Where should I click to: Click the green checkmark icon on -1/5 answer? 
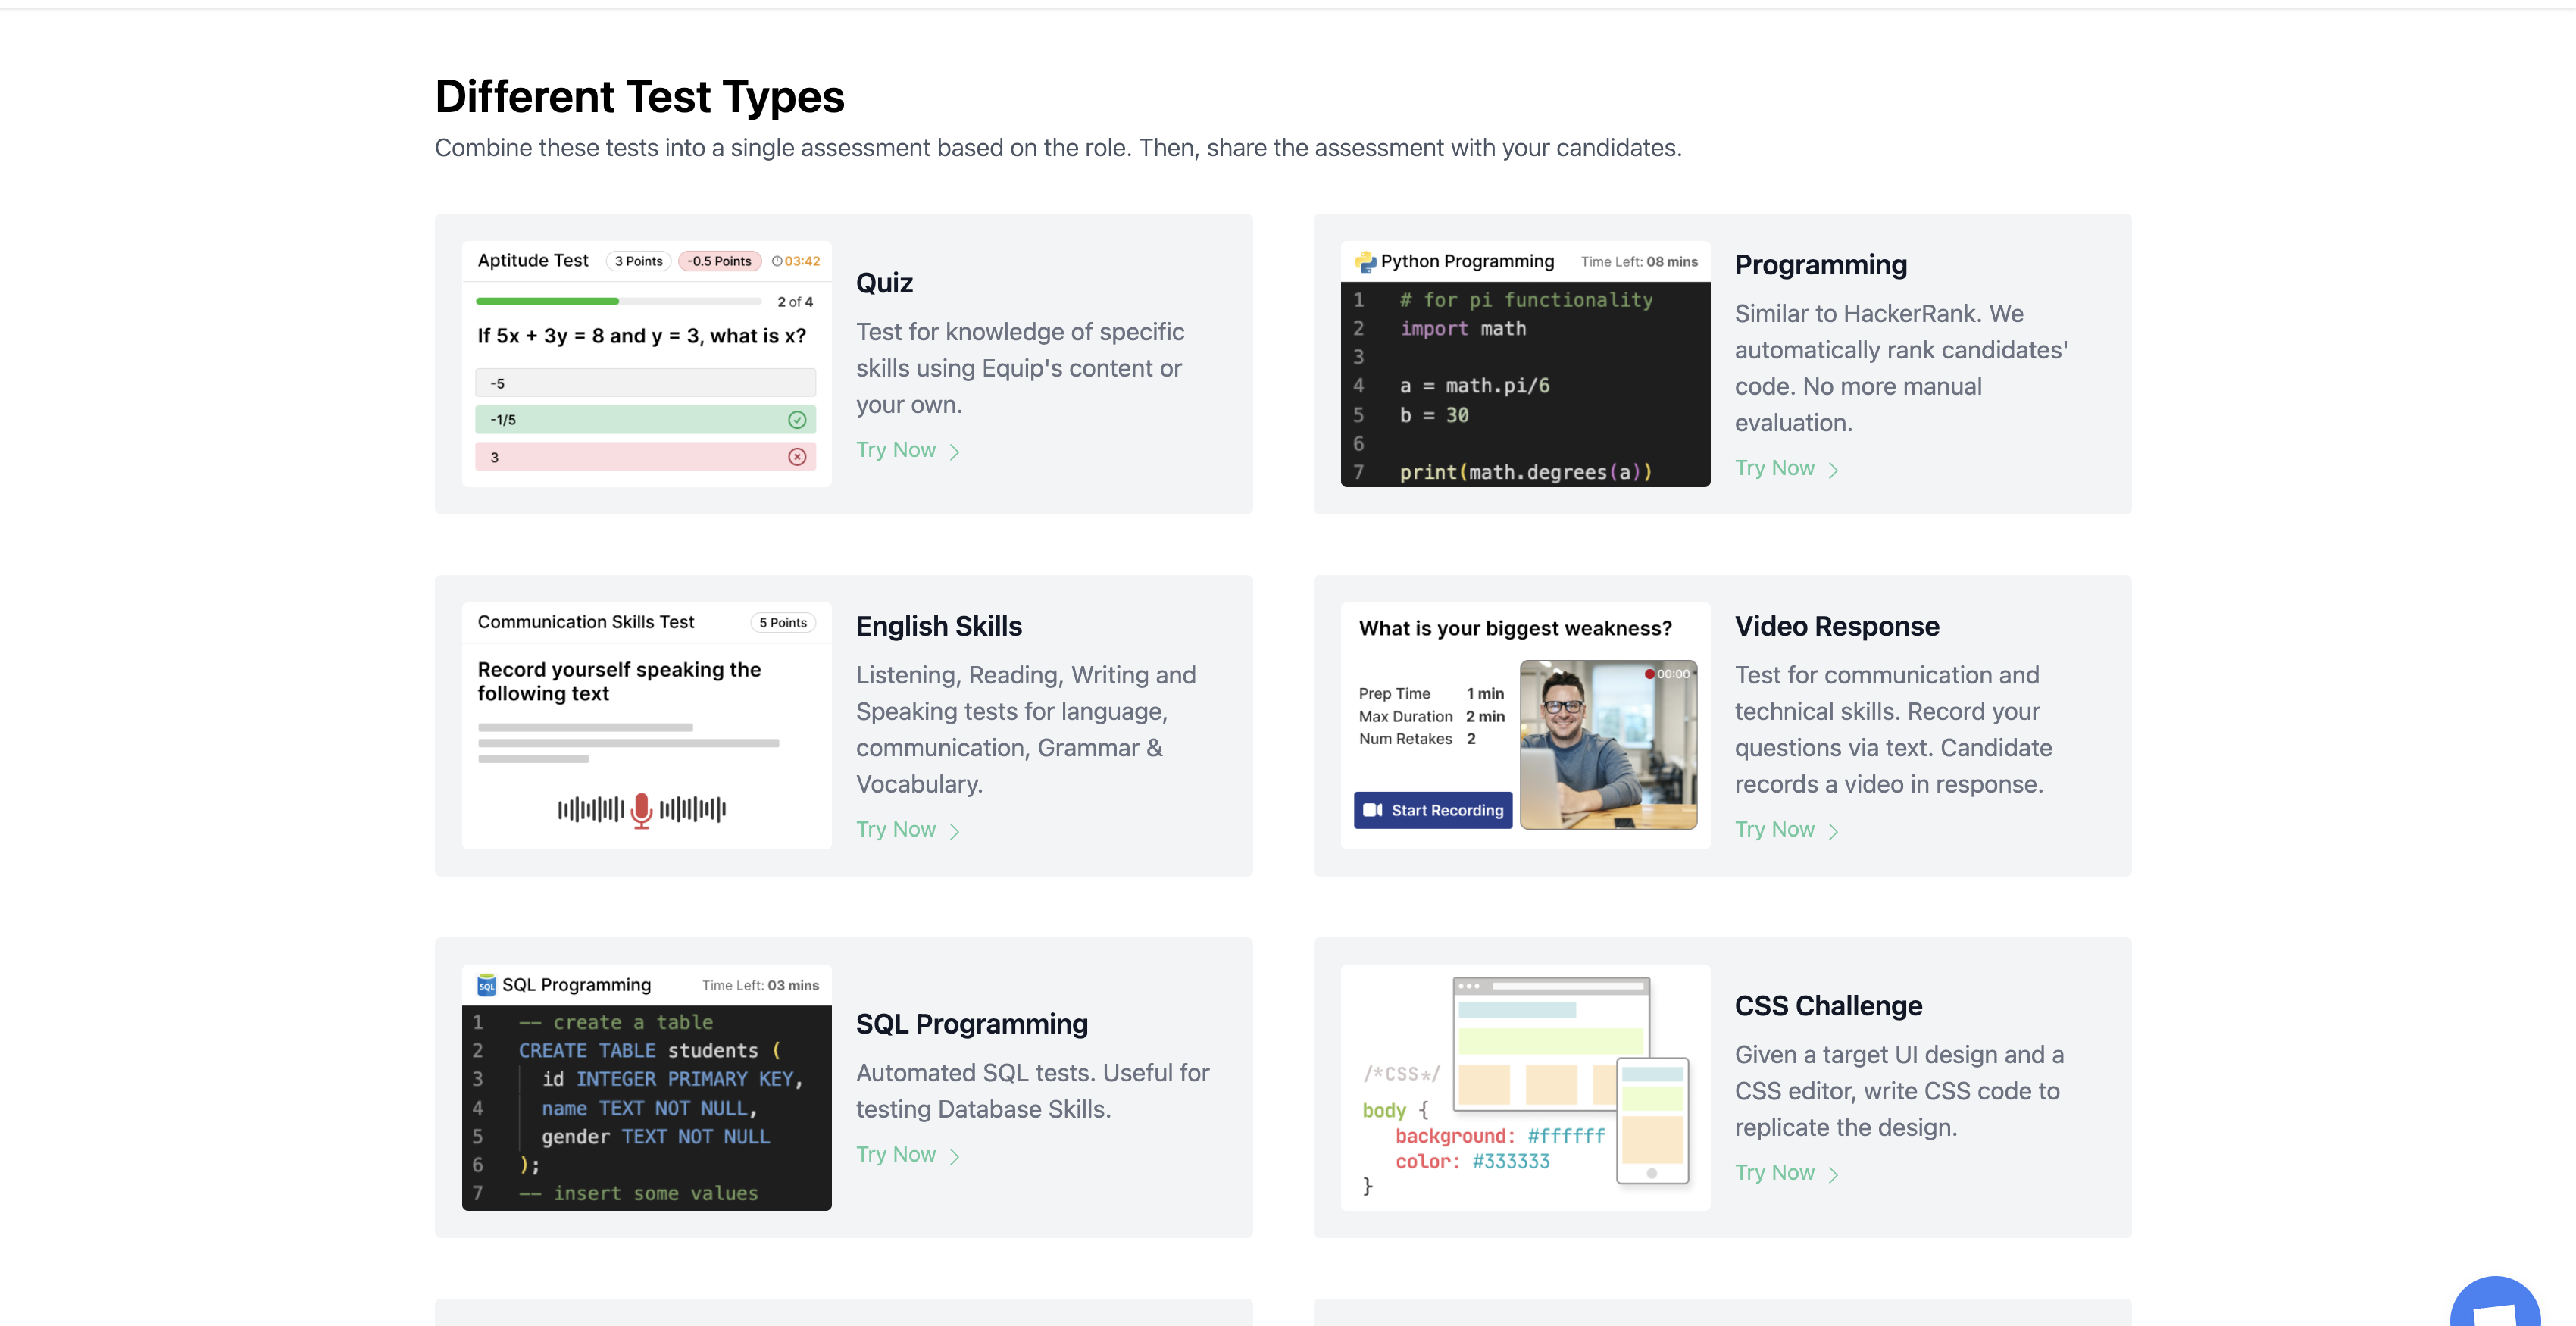click(x=797, y=420)
